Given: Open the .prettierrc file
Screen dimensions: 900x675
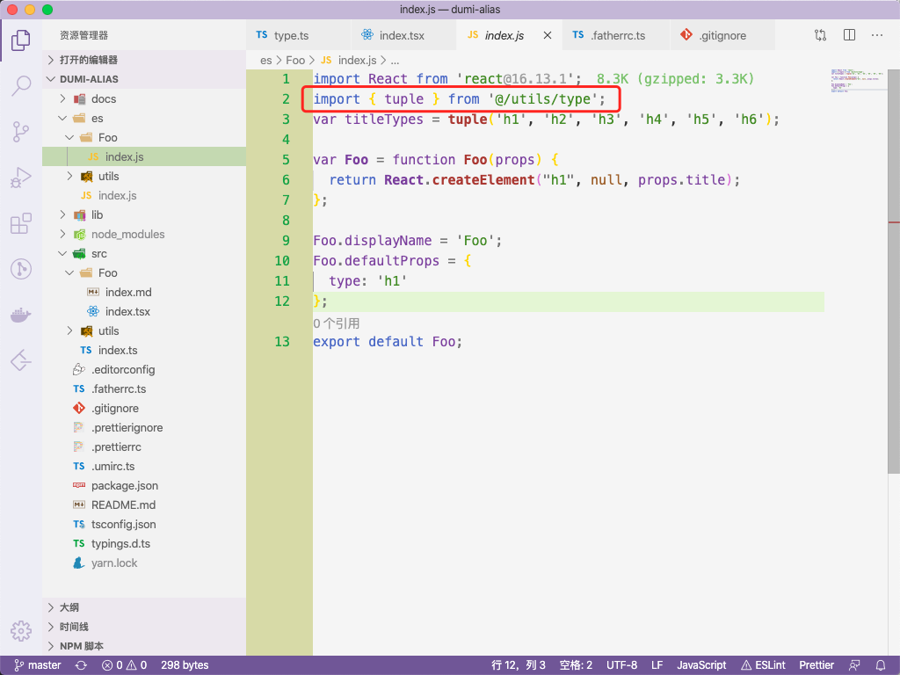Looking at the screenshot, I should point(144,447).
